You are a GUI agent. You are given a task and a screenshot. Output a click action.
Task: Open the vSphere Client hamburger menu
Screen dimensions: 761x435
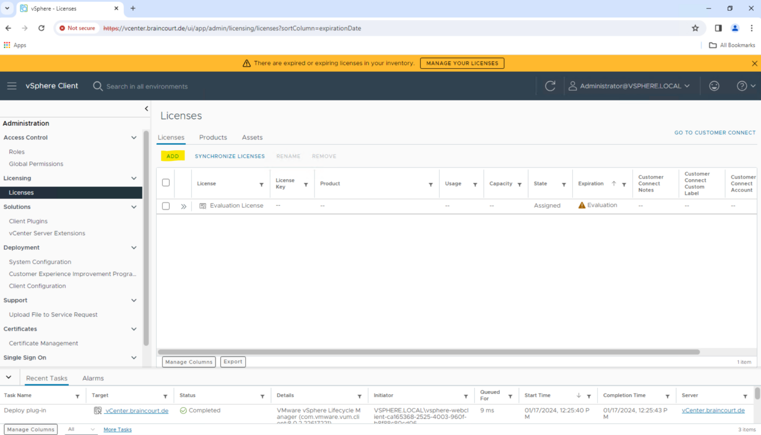click(12, 86)
